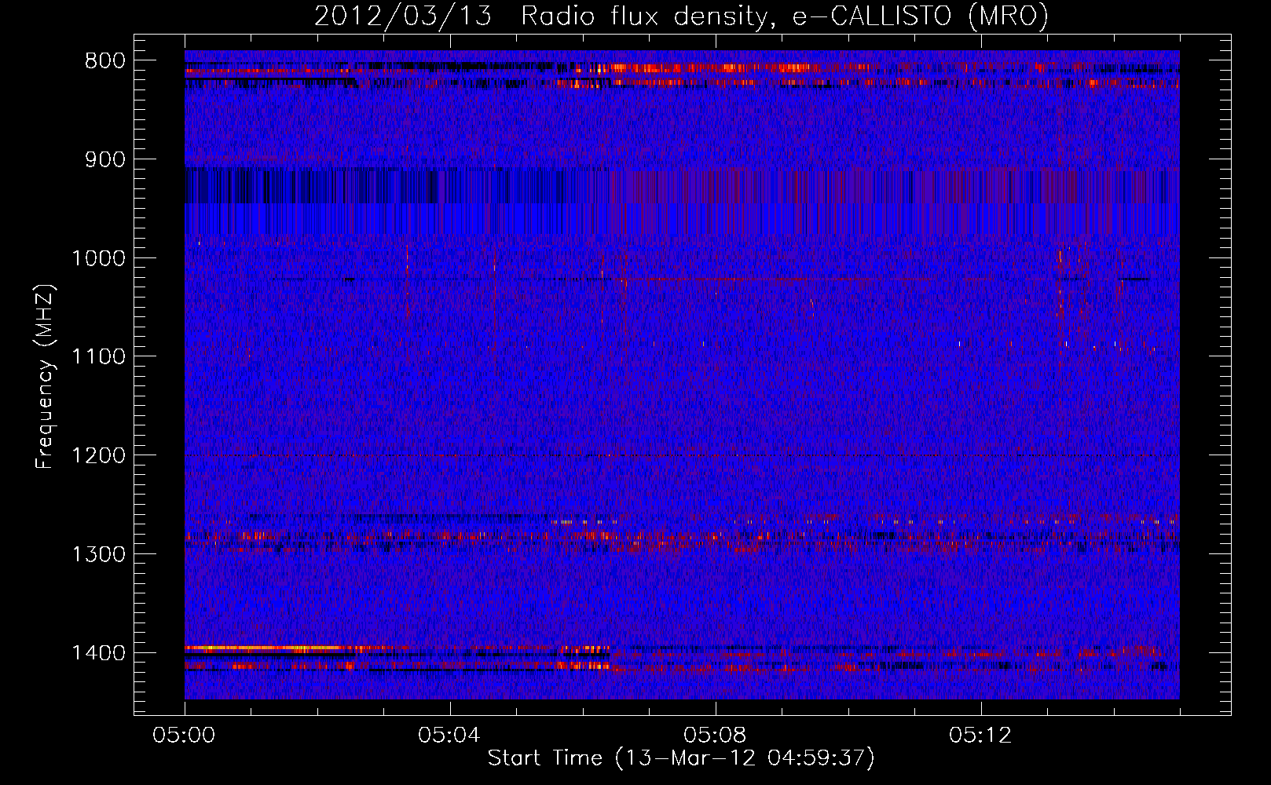Click the 05:12 time tick label
The image size is (1271, 785).
click(980, 736)
